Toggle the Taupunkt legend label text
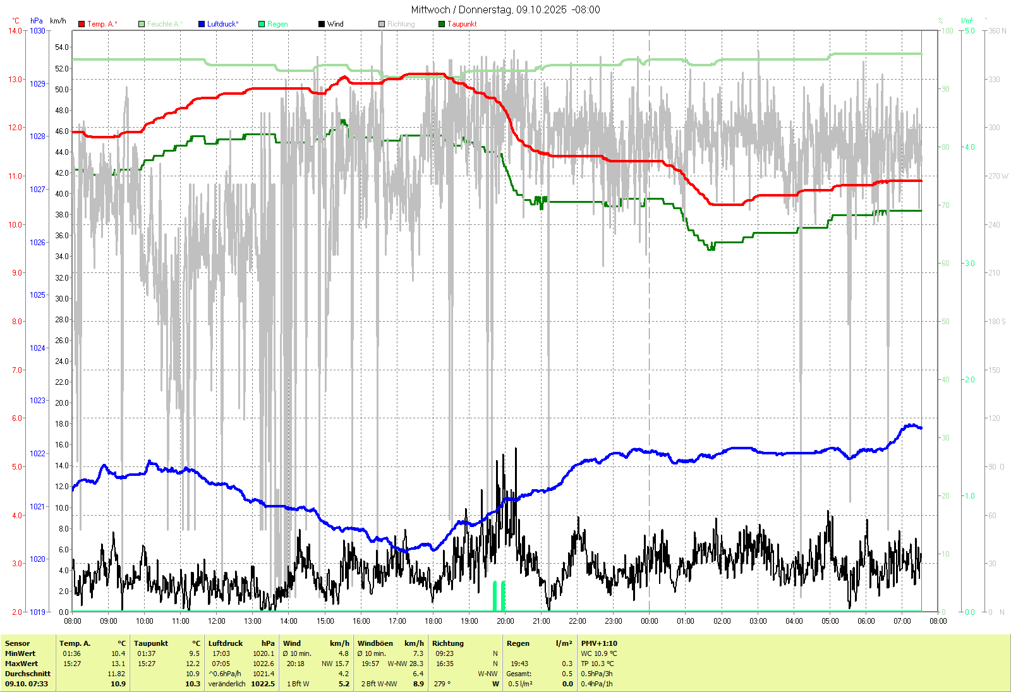This screenshot has height=692, width=1011. [462, 24]
